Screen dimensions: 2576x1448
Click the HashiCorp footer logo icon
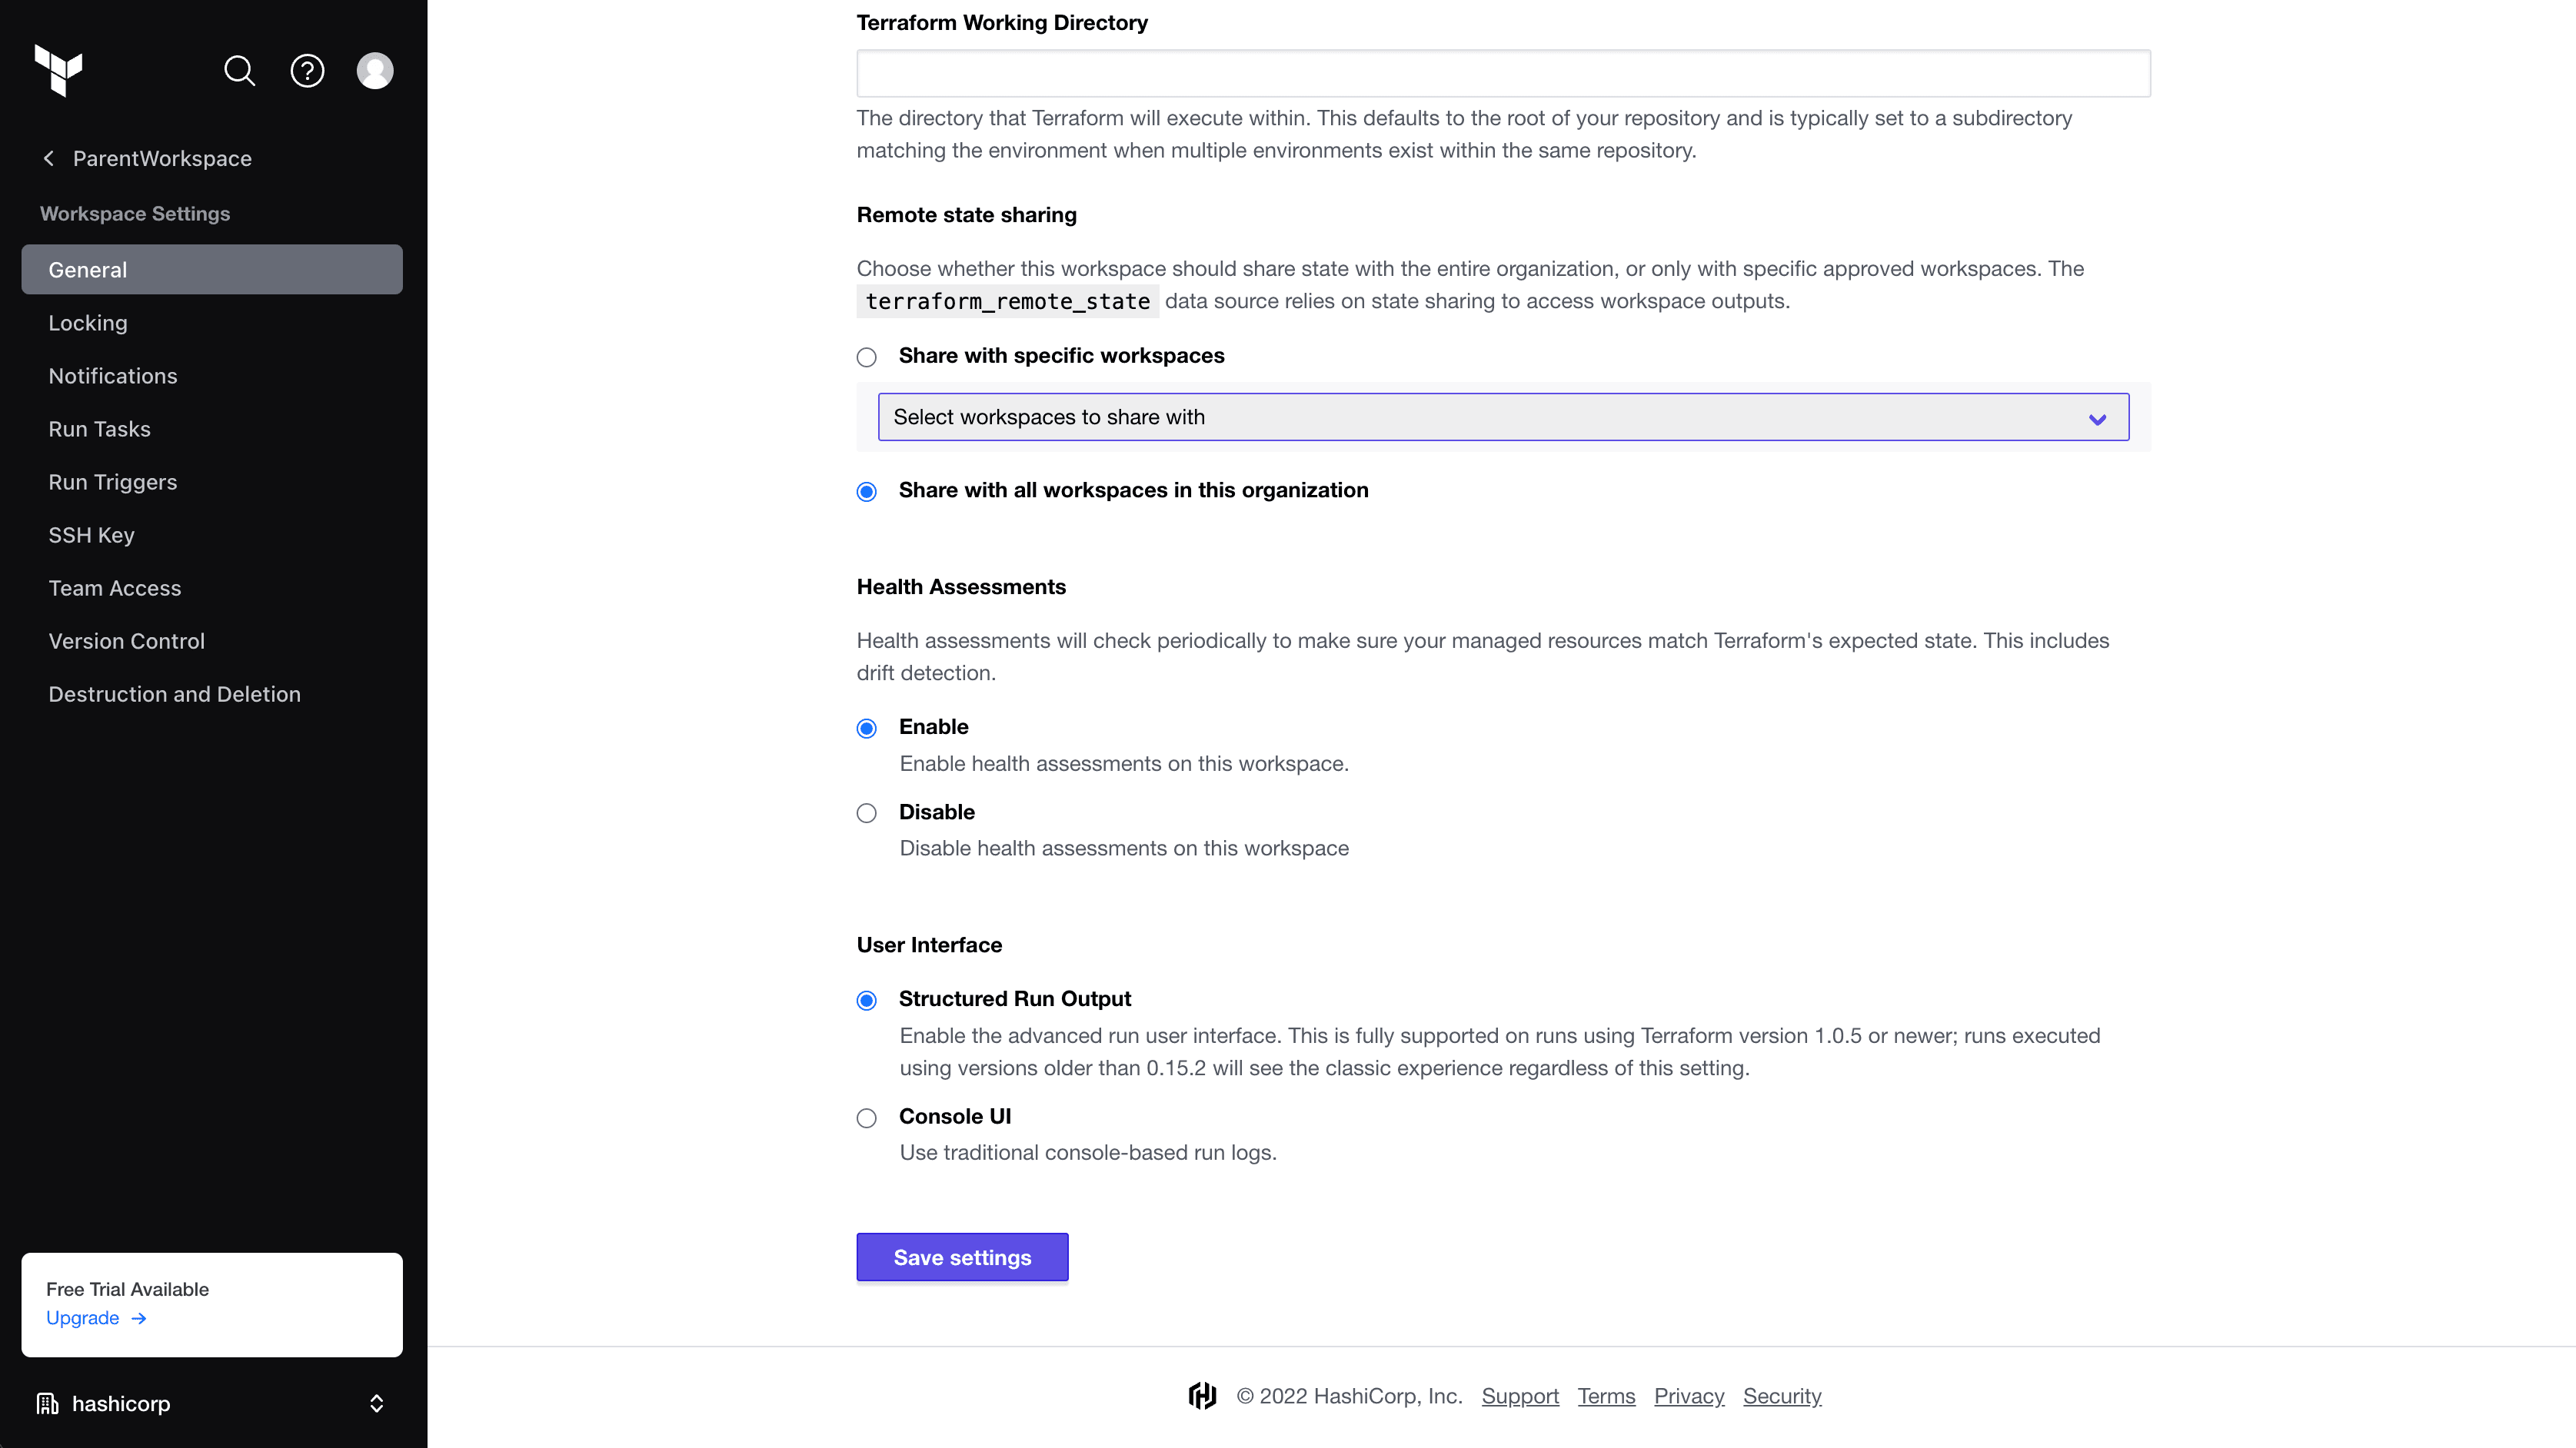tap(1201, 1395)
